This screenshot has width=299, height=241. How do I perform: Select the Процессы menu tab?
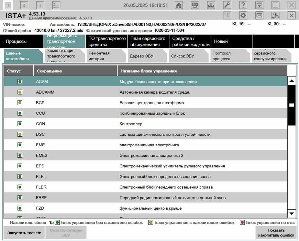(x=16, y=41)
